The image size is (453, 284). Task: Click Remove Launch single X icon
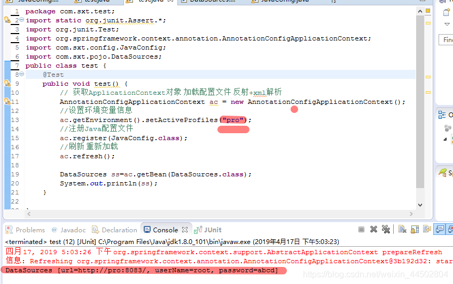pos(373,229)
